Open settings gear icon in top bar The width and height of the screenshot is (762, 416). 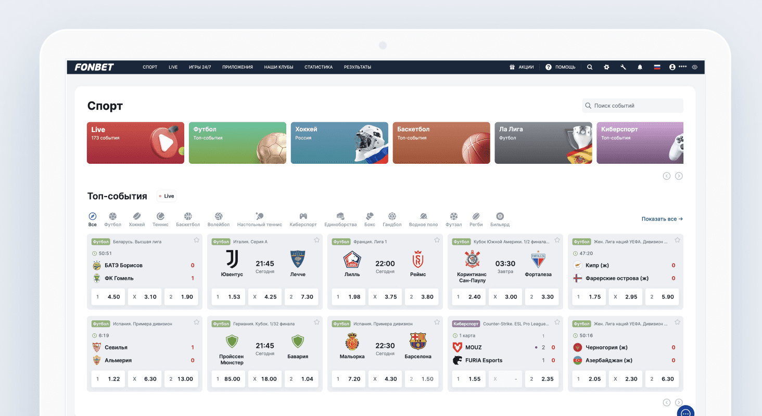click(606, 67)
